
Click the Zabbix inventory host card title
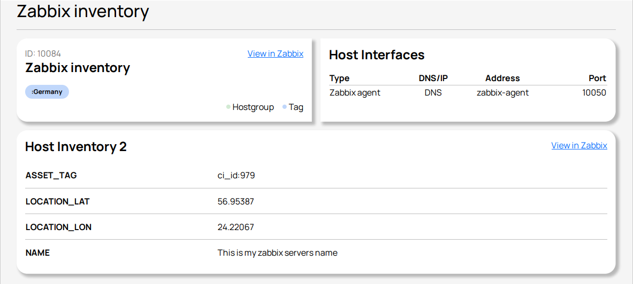[x=78, y=68]
